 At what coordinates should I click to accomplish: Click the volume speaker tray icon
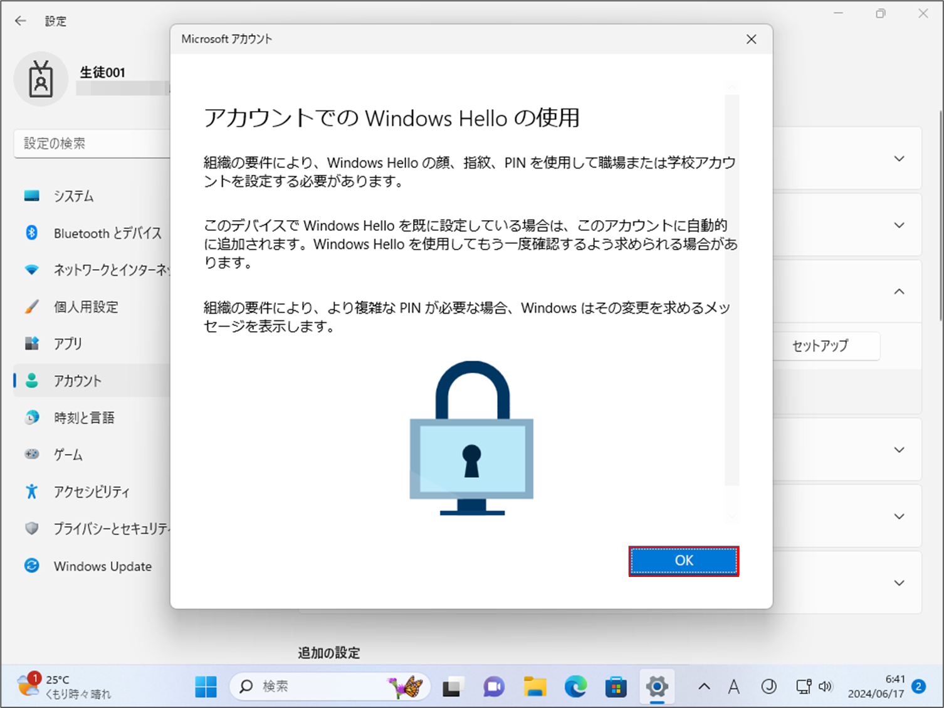pyautogui.click(x=825, y=687)
